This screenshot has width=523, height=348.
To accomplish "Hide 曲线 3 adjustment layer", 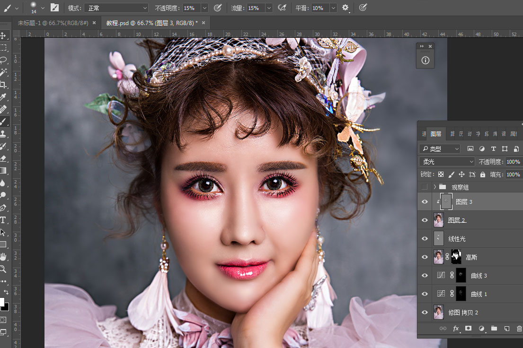I will tap(425, 275).
